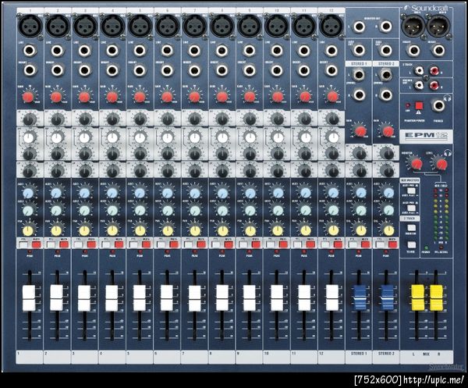Click the channel 4 green Aux 2 knob
468x388 pixels.
coord(112,210)
